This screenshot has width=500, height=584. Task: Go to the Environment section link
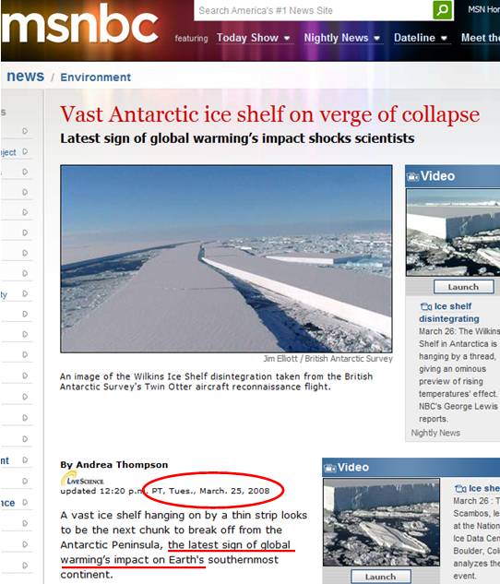pos(96,77)
